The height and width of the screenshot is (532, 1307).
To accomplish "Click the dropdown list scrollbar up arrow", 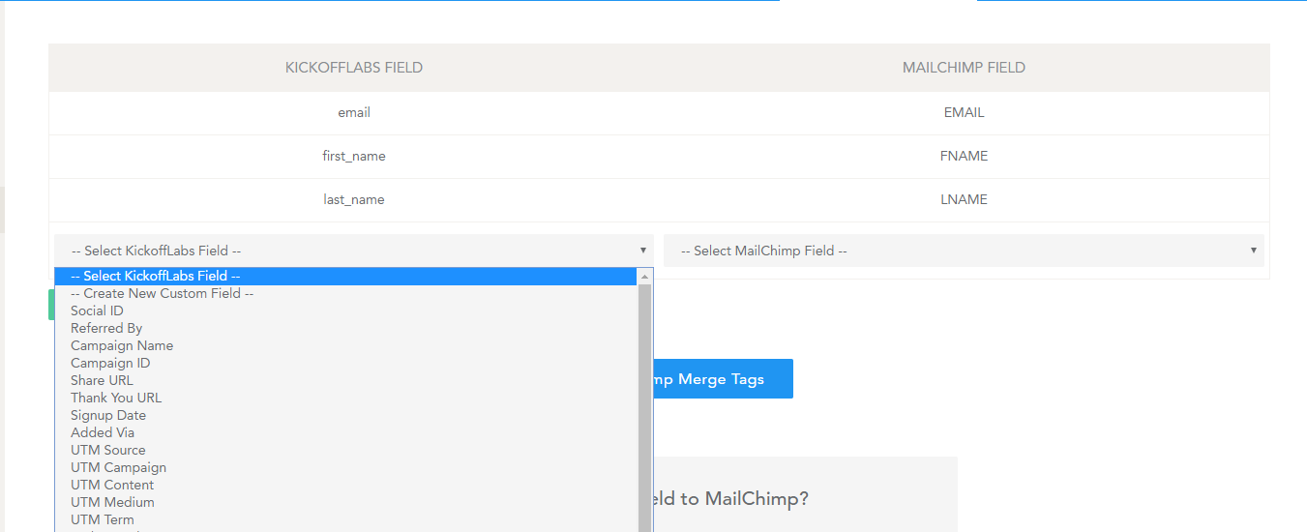I will (645, 277).
